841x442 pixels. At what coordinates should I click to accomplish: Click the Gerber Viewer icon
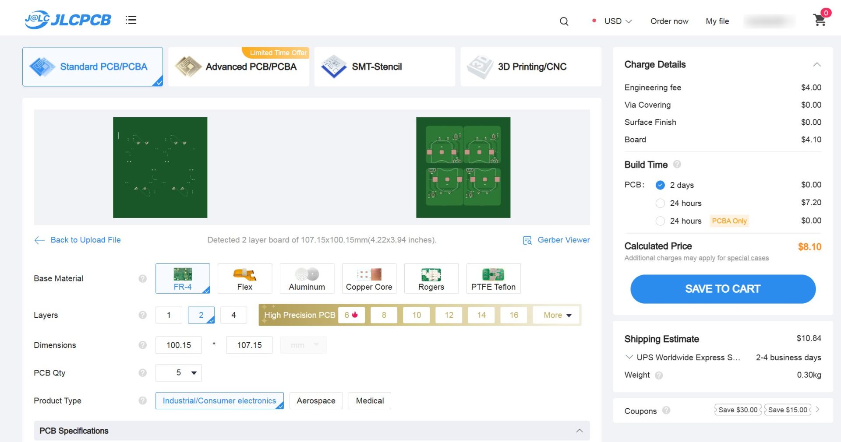point(527,240)
